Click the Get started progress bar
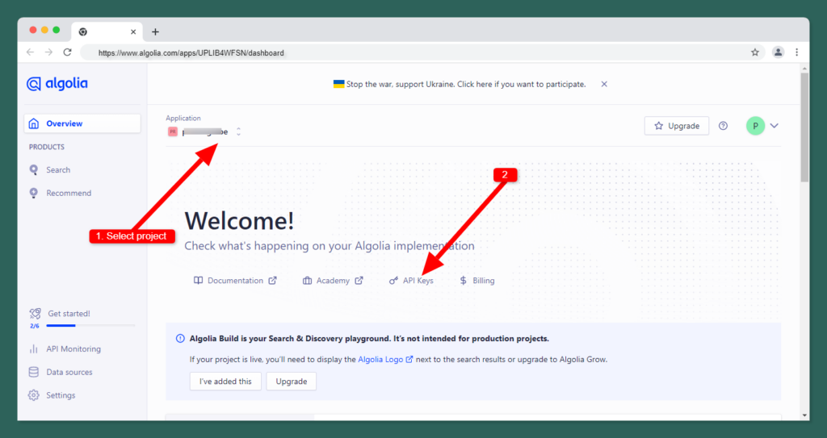This screenshot has height=438, width=827. [90, 325]
